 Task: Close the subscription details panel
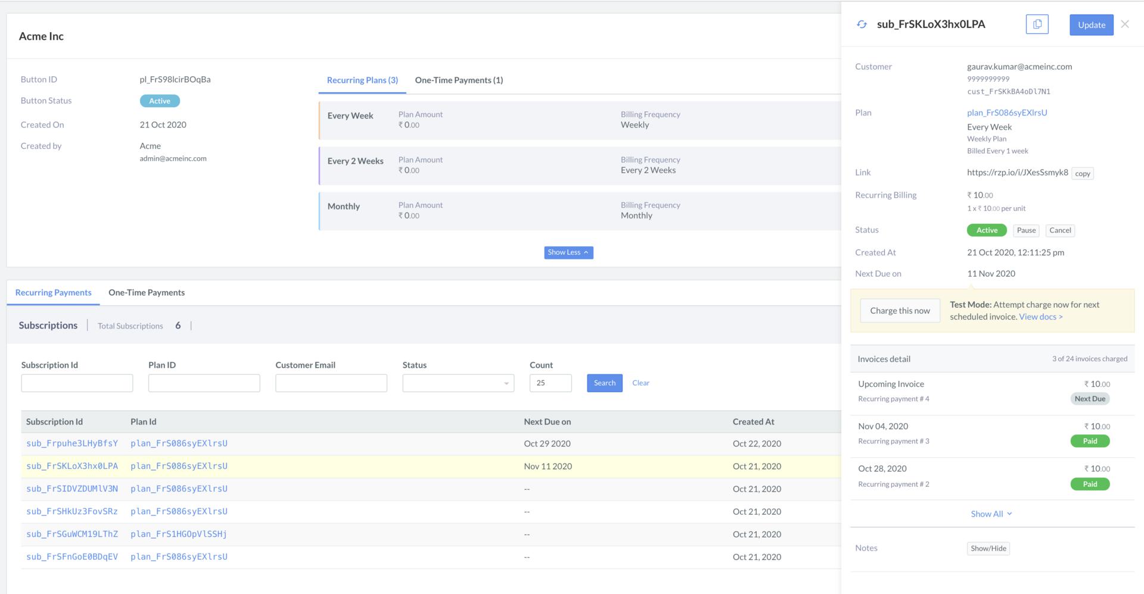[x=1126, y=24]
